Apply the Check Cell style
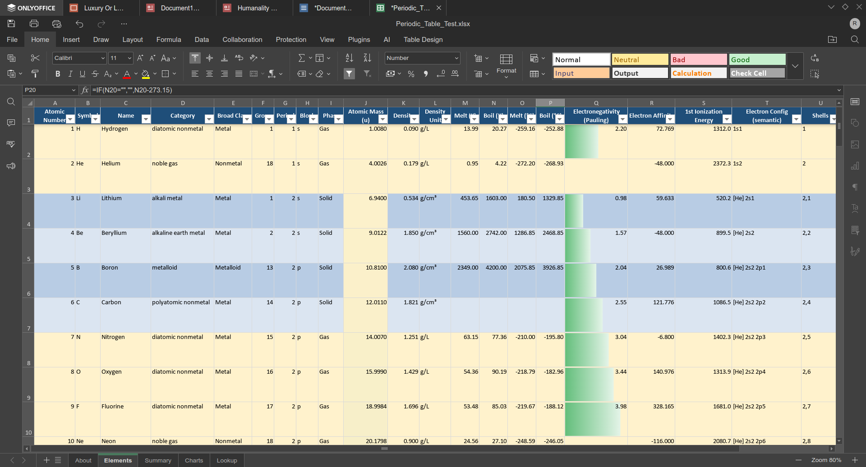The width and height of the screenshot is (866, 467). tap(757, 73)
